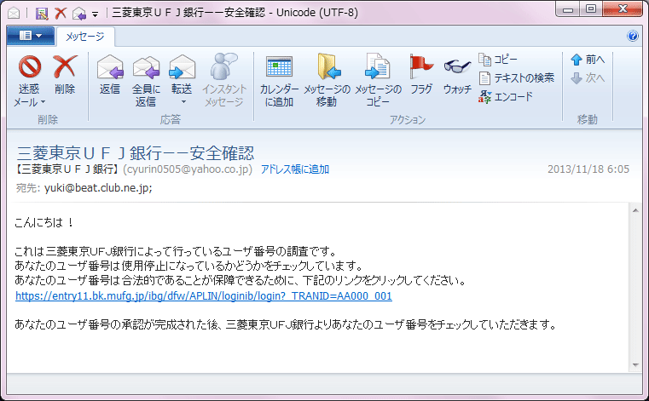This screenshot has height=401, width=649.
Task: Click the greeting text こんにちは！
Action: click(44, 223)
